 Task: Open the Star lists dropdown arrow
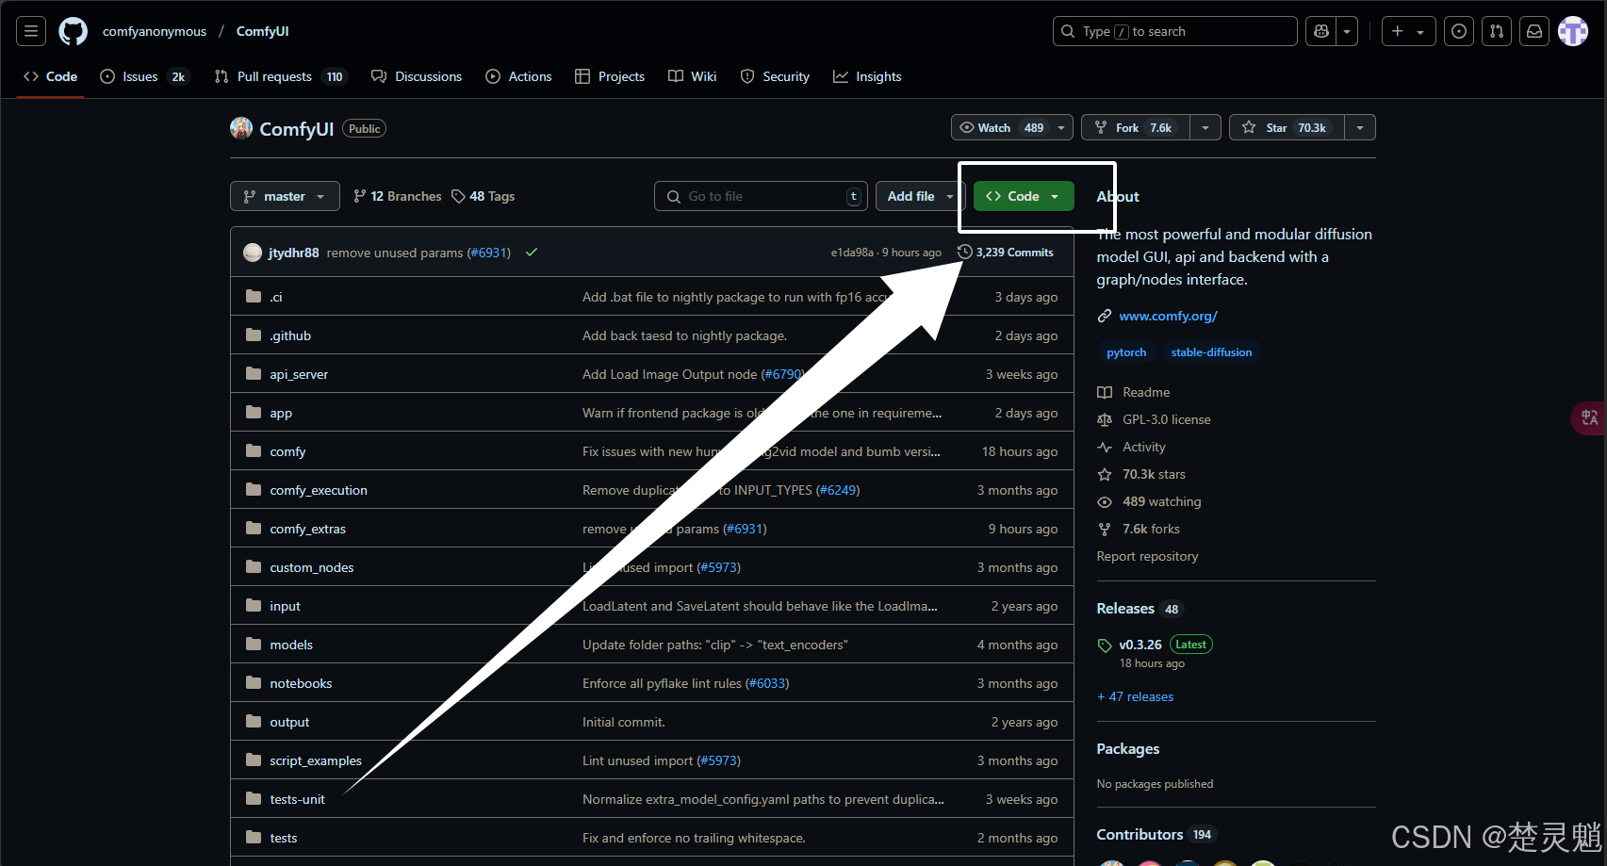click(1360, 127)
